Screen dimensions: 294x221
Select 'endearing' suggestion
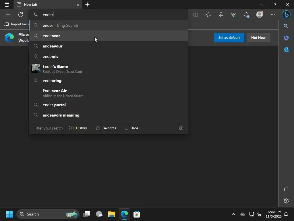(108, 81)
